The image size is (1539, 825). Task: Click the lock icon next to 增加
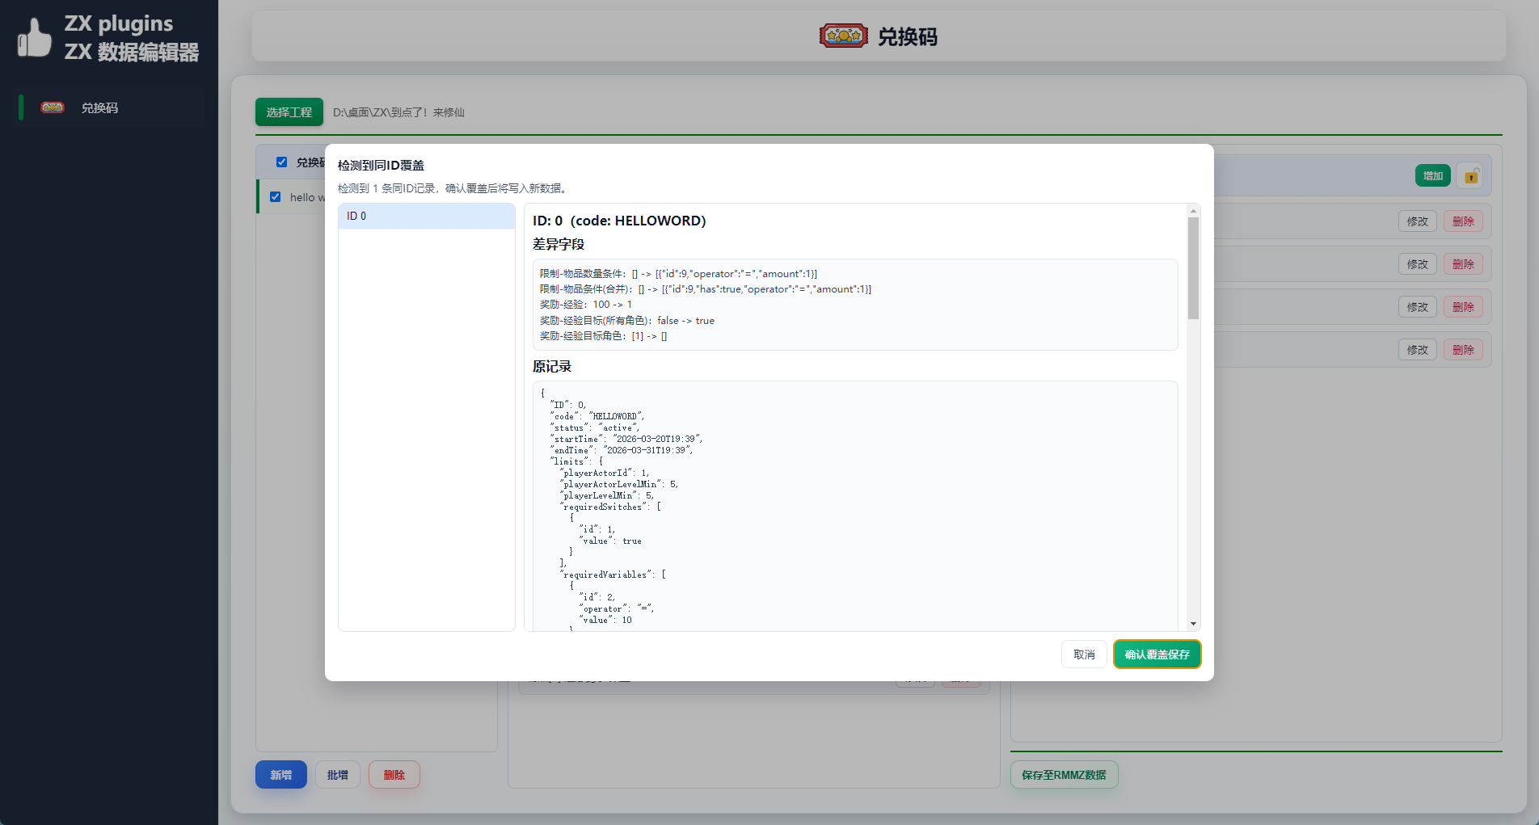[1471, 175]
